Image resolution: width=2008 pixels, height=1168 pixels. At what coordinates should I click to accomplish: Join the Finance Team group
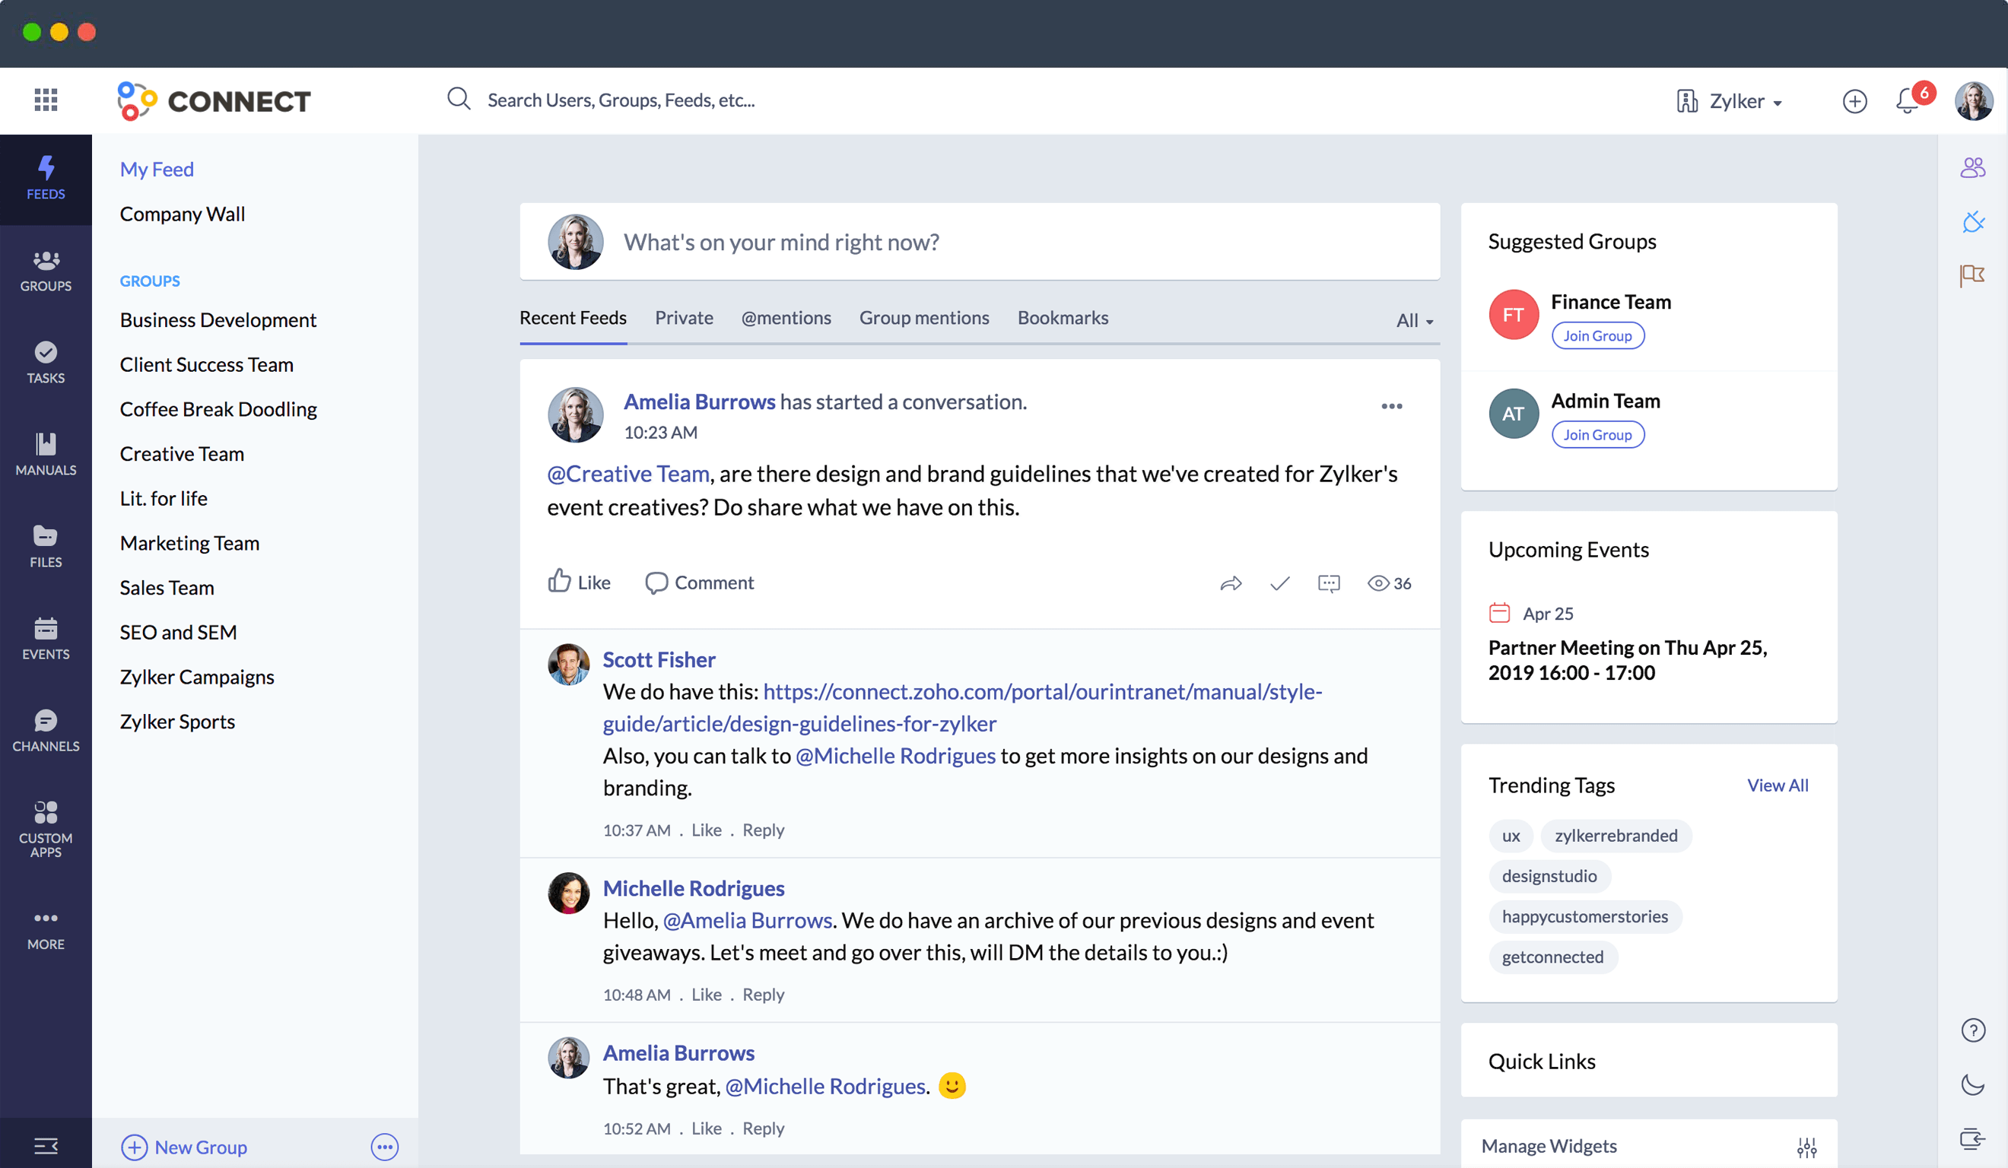[x=1597, y=336]
